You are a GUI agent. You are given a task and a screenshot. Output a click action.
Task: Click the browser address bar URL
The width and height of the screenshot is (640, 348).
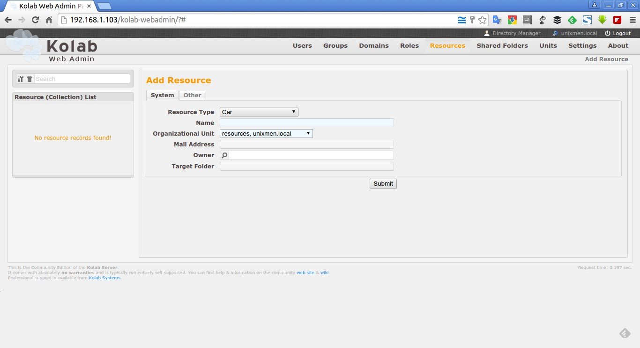[x=129, y=20]
